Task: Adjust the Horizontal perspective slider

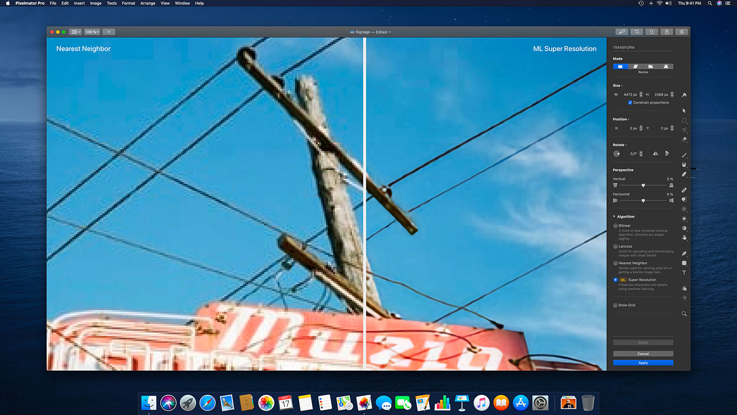Action: click(643, 201)
